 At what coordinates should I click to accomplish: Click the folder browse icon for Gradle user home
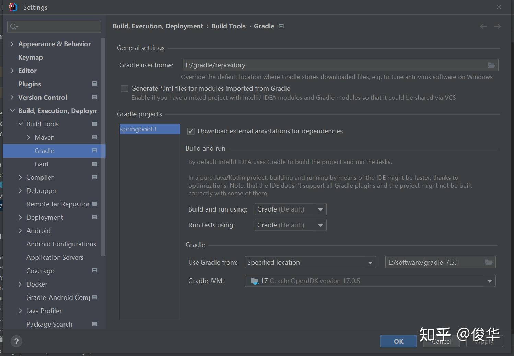tap(491, 65)
